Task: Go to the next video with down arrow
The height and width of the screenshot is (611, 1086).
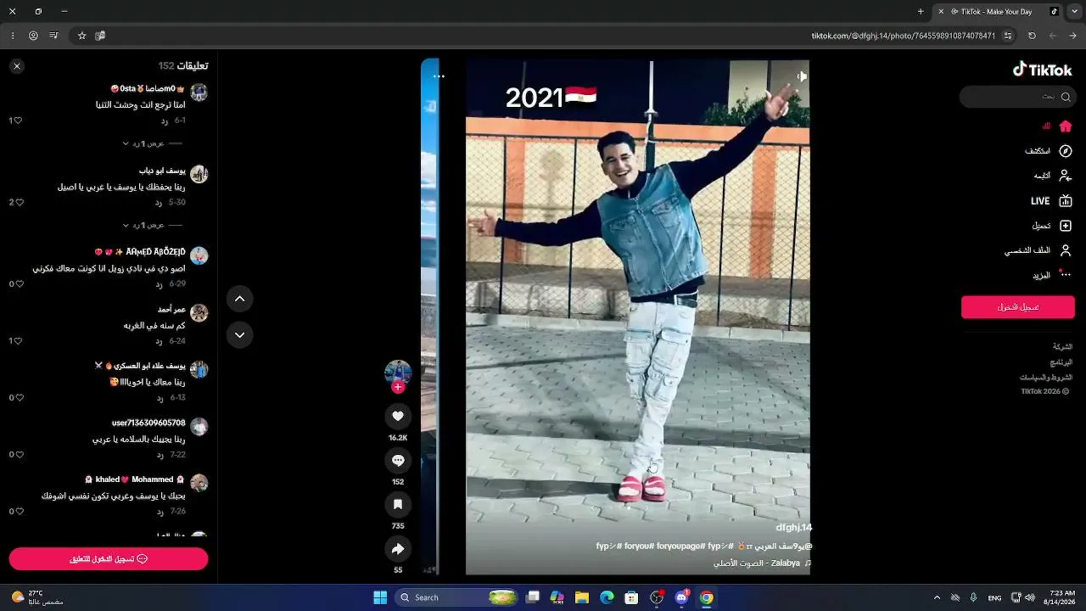Action: coord(239,335)
